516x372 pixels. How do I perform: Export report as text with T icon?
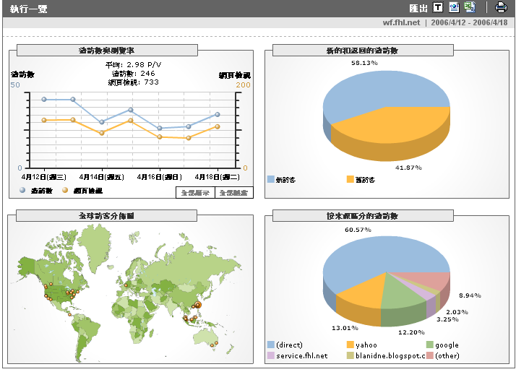pyautogui.click(x=438, y=7)
